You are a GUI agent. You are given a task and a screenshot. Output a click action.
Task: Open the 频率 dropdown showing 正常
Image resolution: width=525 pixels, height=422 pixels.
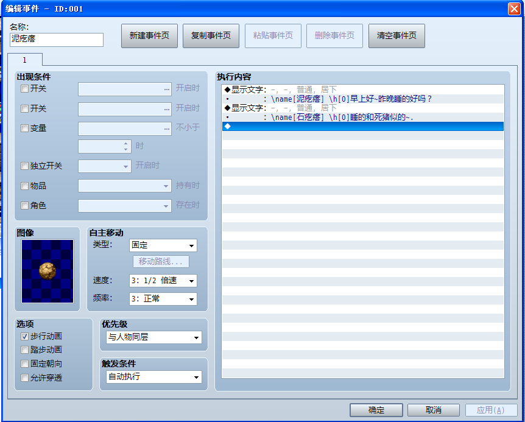tap(163, 299)
